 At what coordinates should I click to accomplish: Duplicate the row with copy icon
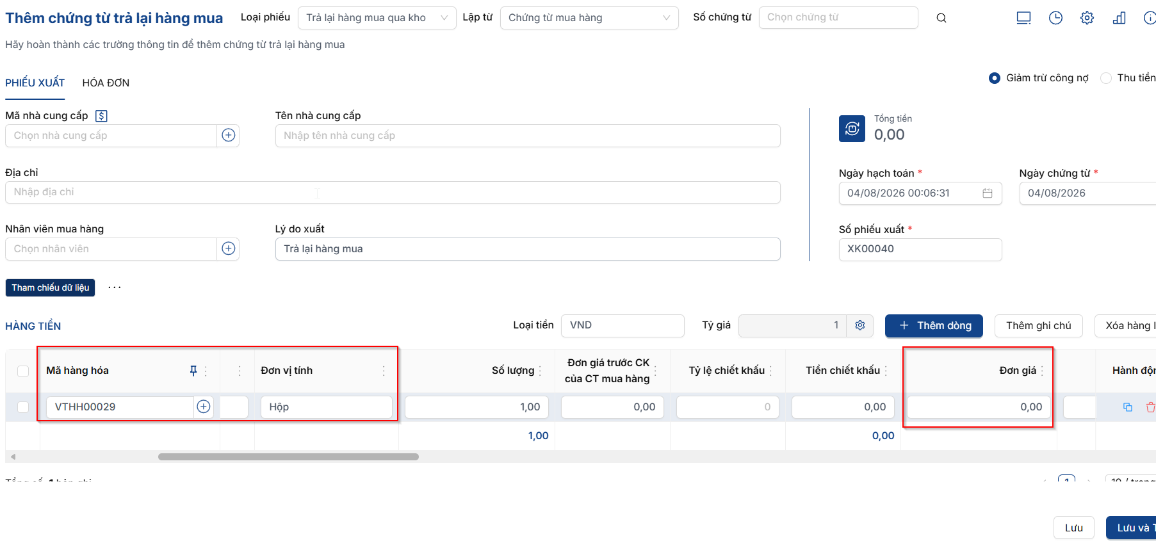1128,407
